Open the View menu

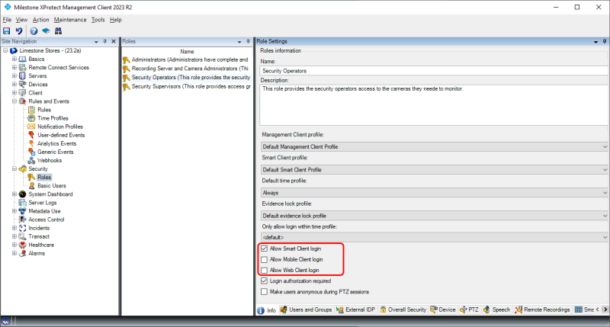click(21, 20)
